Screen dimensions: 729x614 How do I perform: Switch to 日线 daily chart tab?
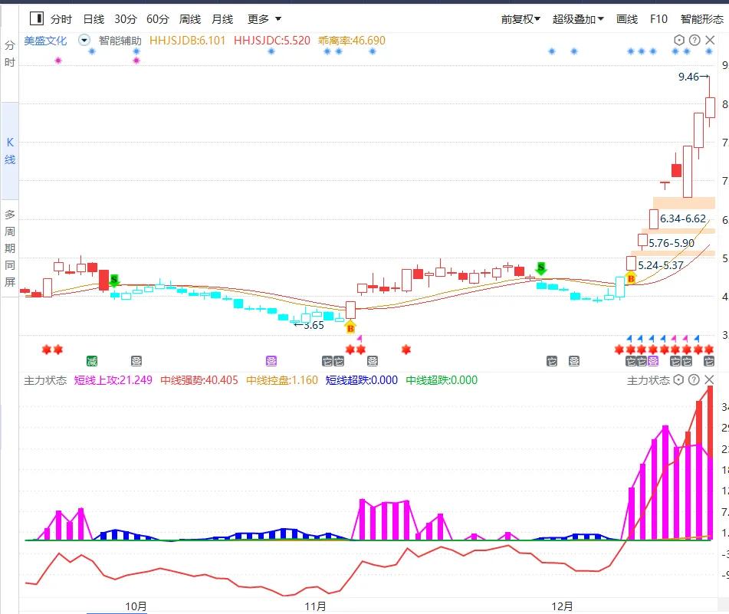click(93, 18)
